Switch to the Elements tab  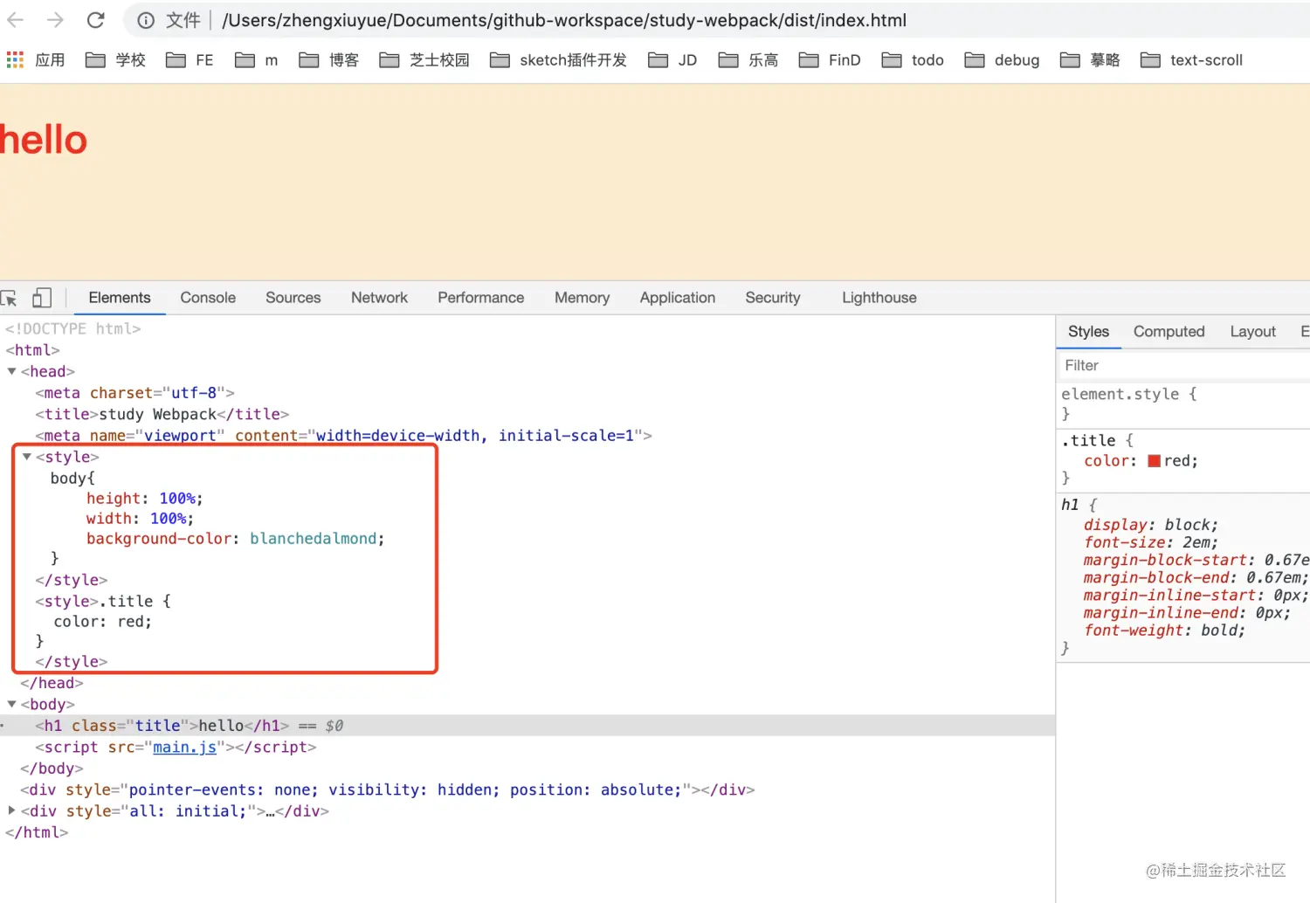click(120, 298)
